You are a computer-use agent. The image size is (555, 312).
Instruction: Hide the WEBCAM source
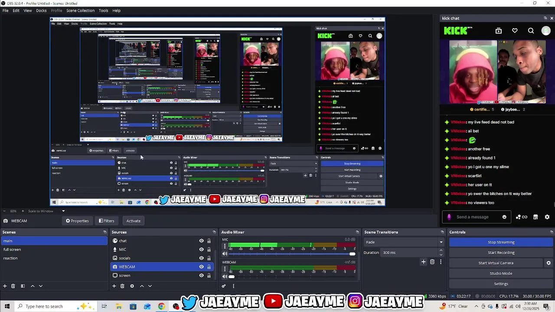pyautogui.click(x=201, y=267)
